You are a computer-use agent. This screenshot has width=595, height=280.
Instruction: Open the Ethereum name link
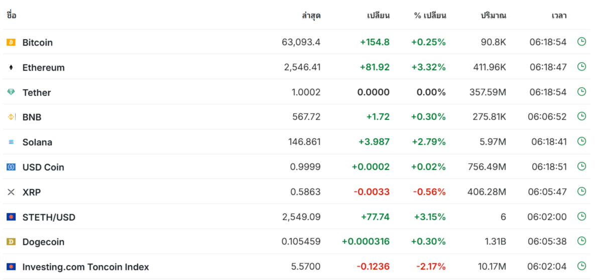coord(44,68)
